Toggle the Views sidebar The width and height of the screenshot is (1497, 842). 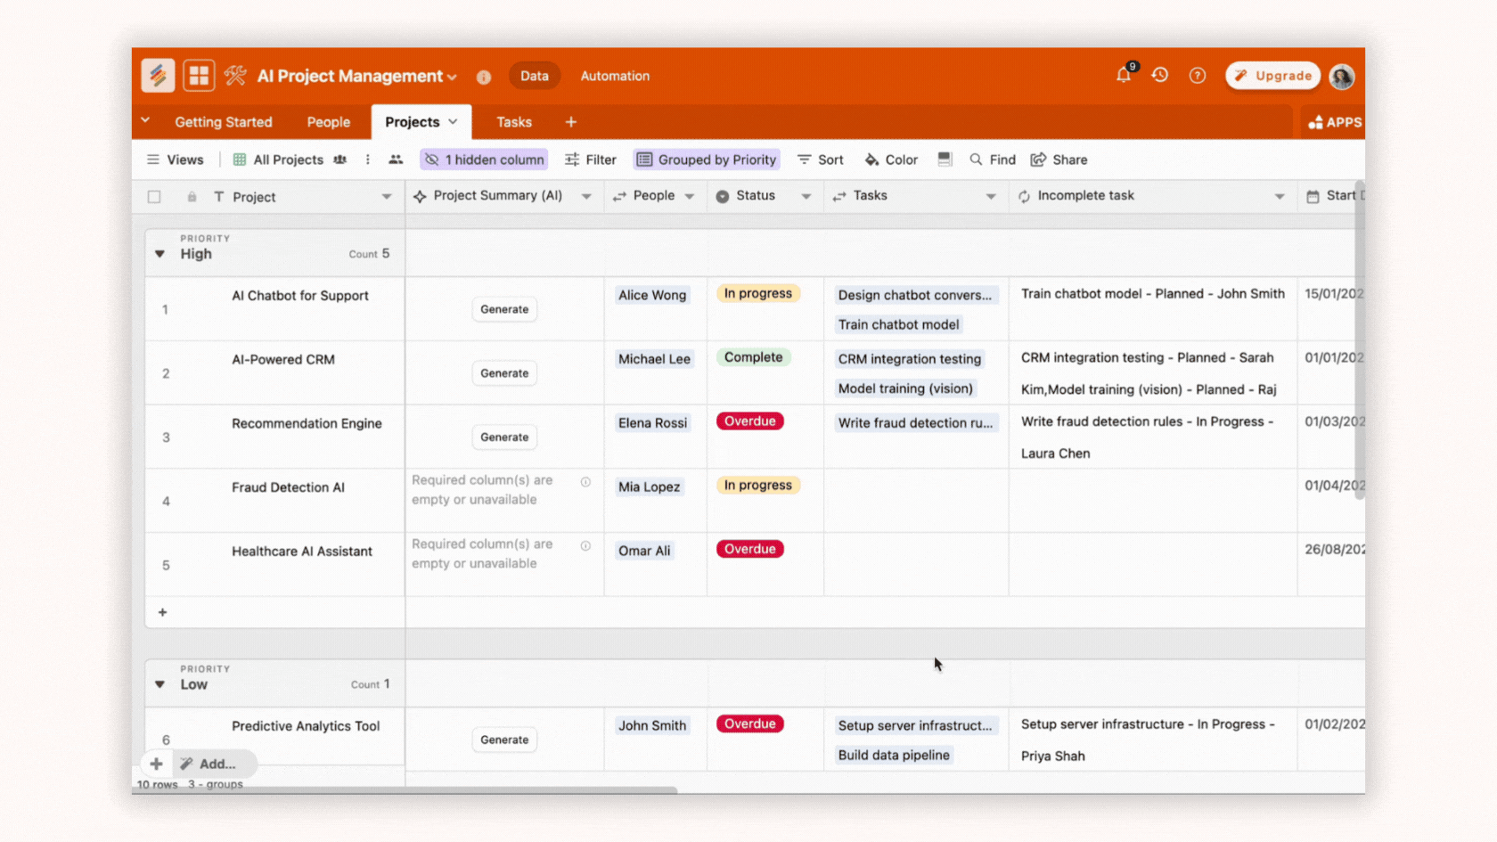175,159
